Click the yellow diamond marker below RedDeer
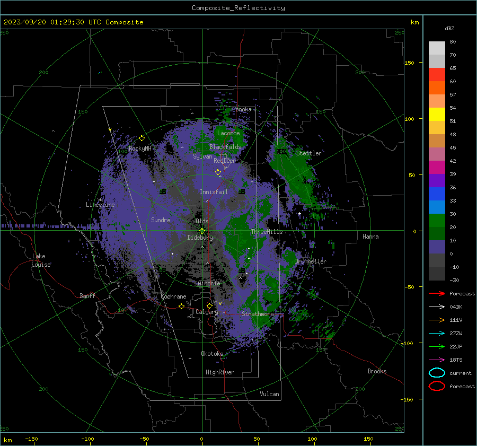 [x=218, y=172]
